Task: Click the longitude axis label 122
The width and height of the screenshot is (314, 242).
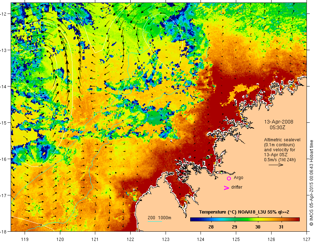Action: 130,239
